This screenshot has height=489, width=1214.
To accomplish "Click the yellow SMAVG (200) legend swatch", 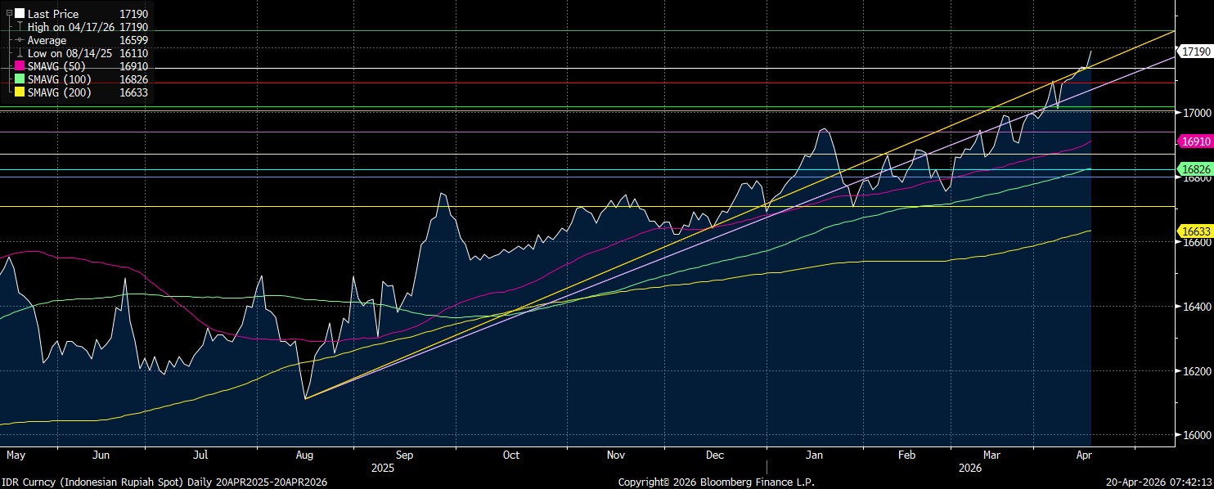I will click(x=20, y=92).
